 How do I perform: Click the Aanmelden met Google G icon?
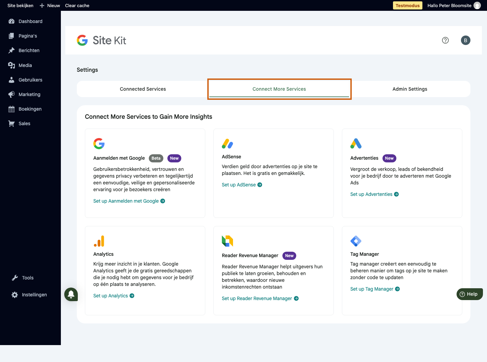point(99,143)
